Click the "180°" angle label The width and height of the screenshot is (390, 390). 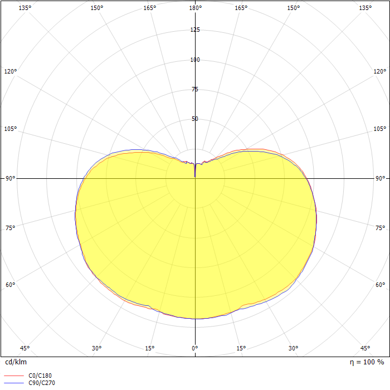[x=196, y=8]
